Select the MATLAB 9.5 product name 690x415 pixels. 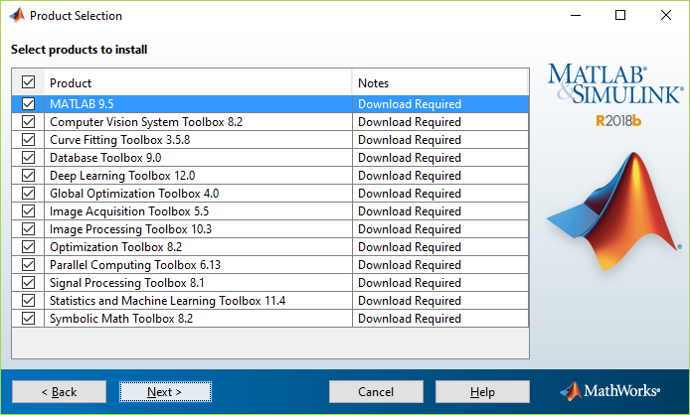point(82,104)
